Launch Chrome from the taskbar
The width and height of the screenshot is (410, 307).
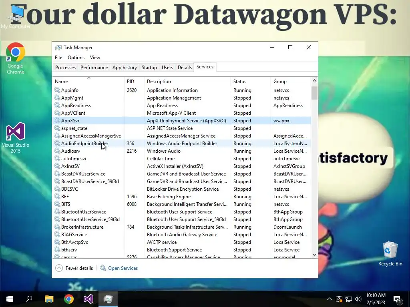[69, 299]
